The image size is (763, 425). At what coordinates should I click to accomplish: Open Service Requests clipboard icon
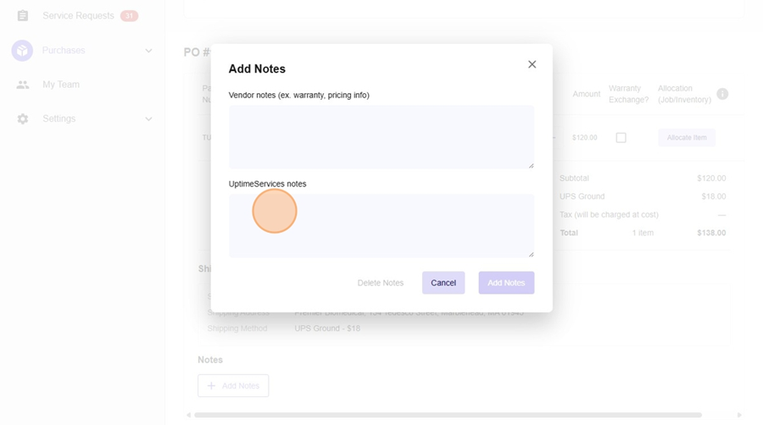(23, 16)
